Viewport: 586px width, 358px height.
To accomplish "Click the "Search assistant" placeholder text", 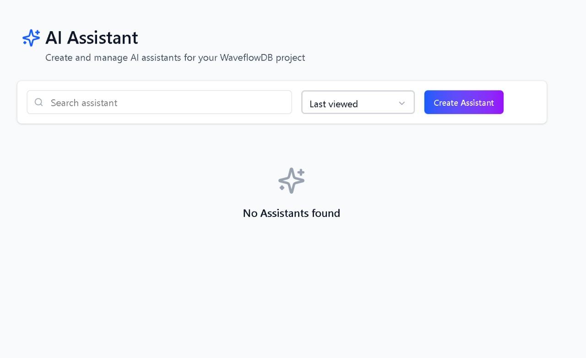I will [x=84, y=103].
